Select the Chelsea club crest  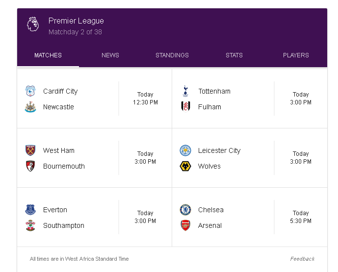[x=185, y=210]
